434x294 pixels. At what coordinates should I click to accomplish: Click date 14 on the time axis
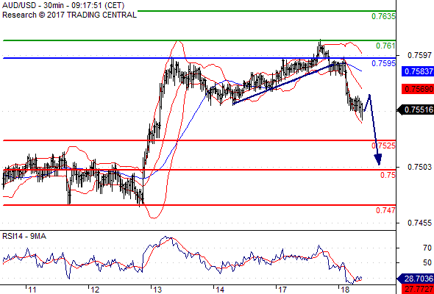coord(220,290)
